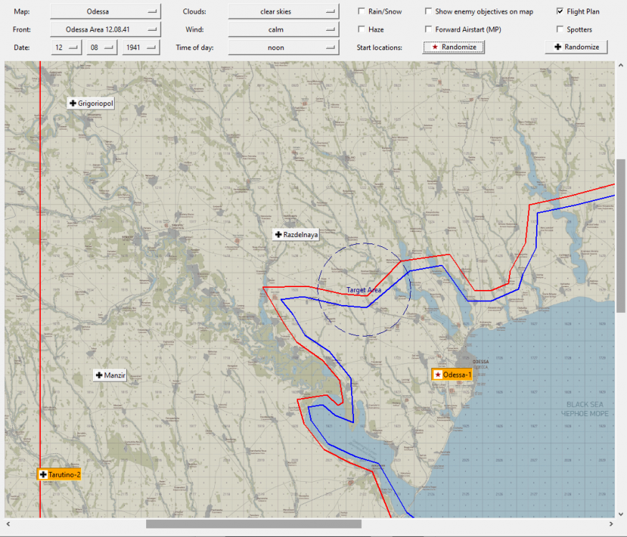627x537 pixels.
Task: Expand the Clouds dropdown set to clear skies
Action: click(x=283, y=12)
